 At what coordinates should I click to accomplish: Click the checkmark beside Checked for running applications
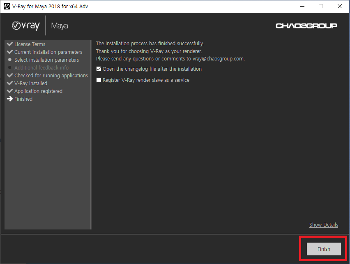tap(10, 75)
